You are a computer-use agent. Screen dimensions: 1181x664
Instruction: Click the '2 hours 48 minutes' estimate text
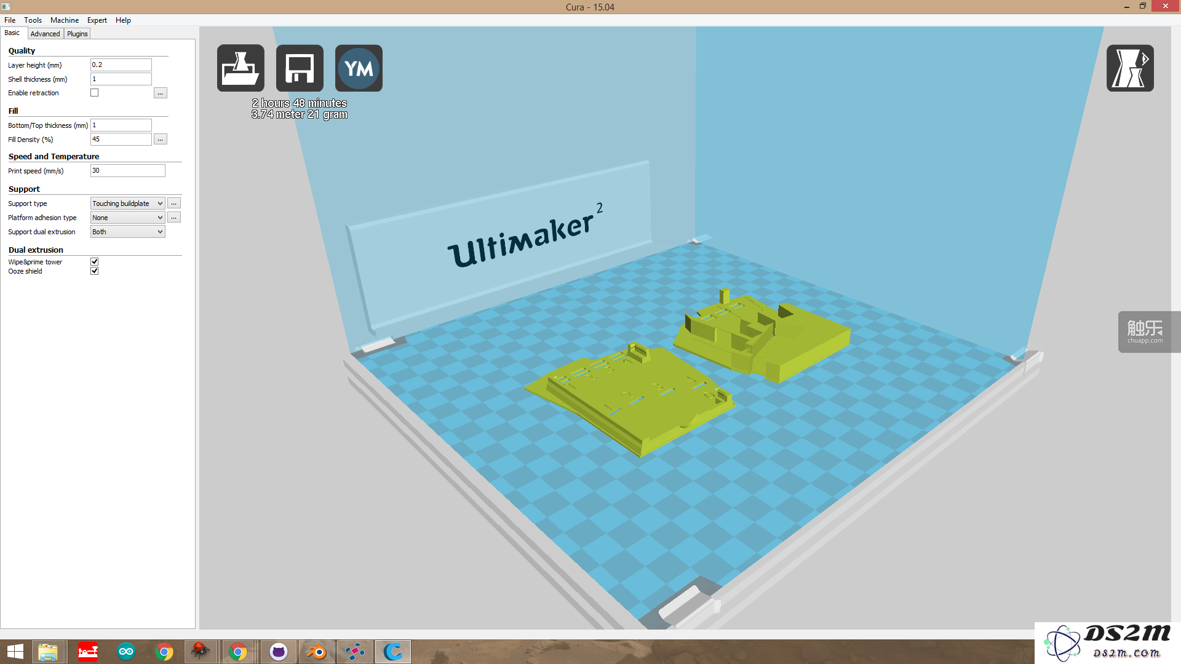point(300,103)
